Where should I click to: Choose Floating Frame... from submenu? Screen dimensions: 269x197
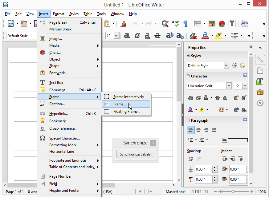click(x=126, y=112)
